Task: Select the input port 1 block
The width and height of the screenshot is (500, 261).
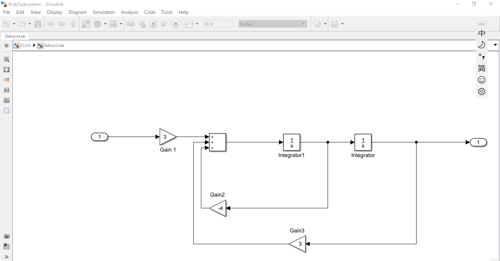Action: point(100,137)
